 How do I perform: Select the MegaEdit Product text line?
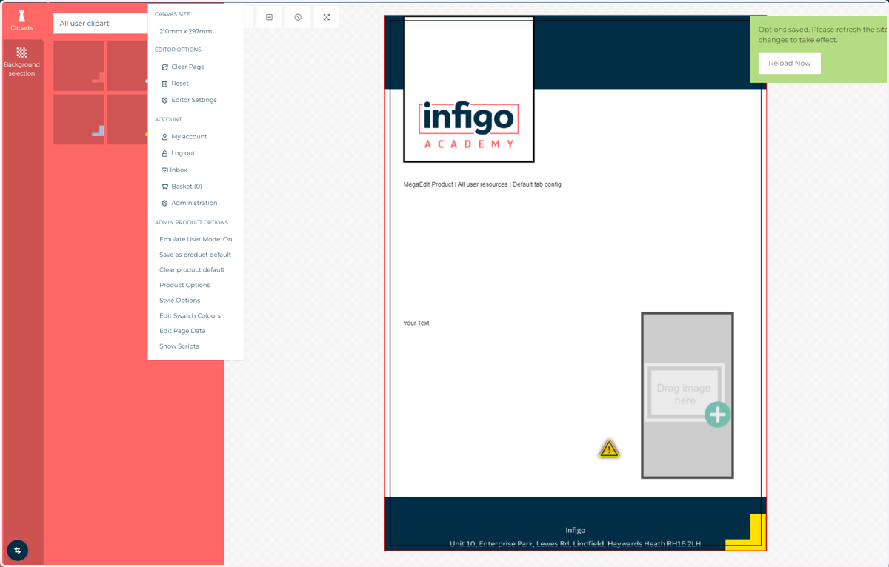pos(482,184)
